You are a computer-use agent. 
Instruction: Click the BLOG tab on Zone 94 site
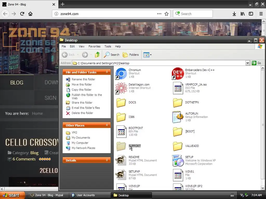click(x=17, y=82)
